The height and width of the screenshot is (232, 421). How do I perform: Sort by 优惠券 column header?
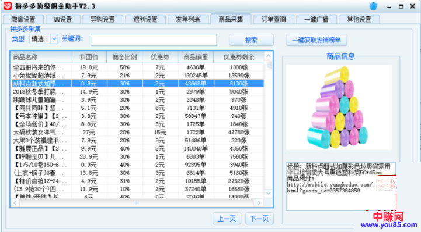pos(160,57)
